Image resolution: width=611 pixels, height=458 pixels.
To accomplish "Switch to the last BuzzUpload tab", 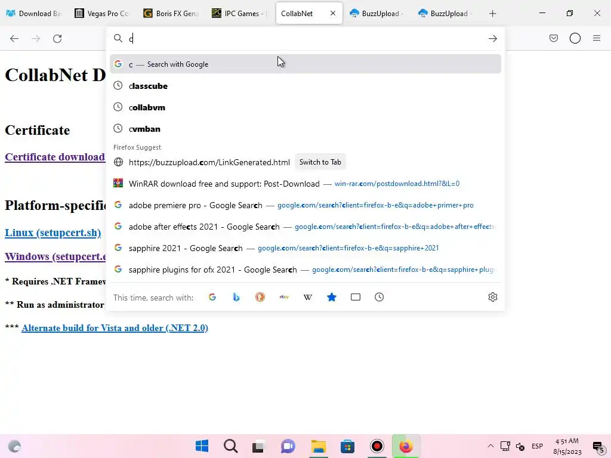I will 446,13.
